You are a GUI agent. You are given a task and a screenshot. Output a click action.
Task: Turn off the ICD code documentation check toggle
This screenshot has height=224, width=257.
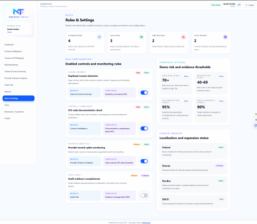point(144,128)
